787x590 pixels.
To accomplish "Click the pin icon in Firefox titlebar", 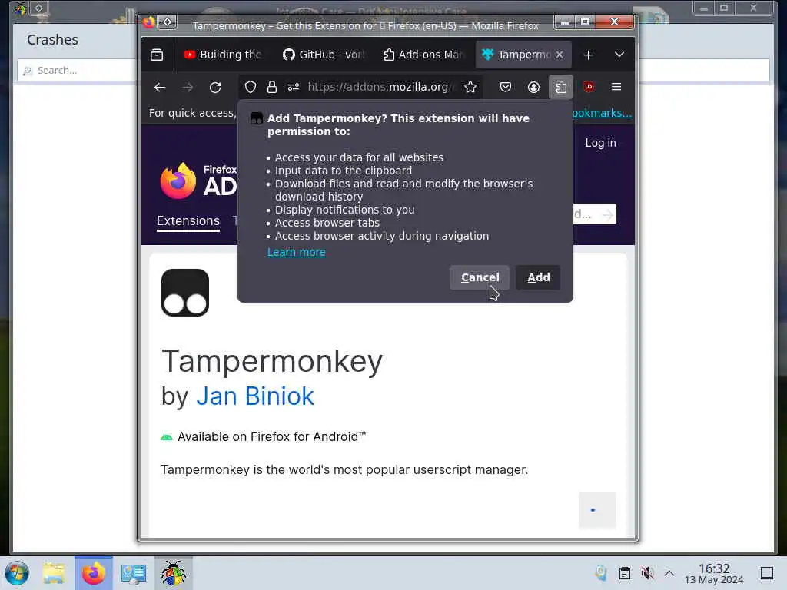I will 167,22.
